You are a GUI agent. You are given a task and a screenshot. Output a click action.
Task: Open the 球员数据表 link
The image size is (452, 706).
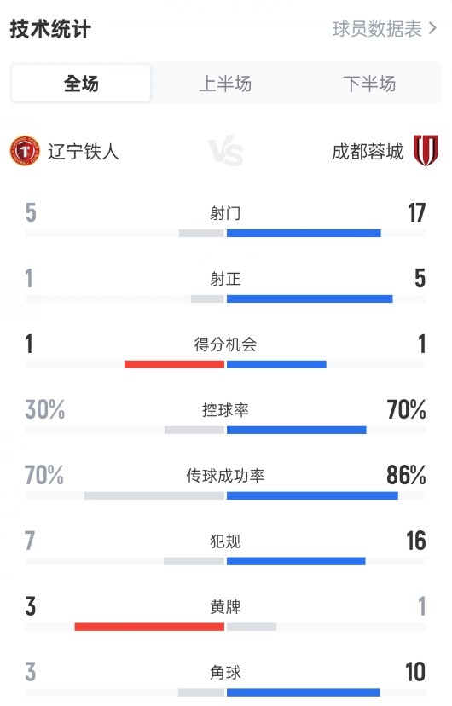(x=377, y=29)
